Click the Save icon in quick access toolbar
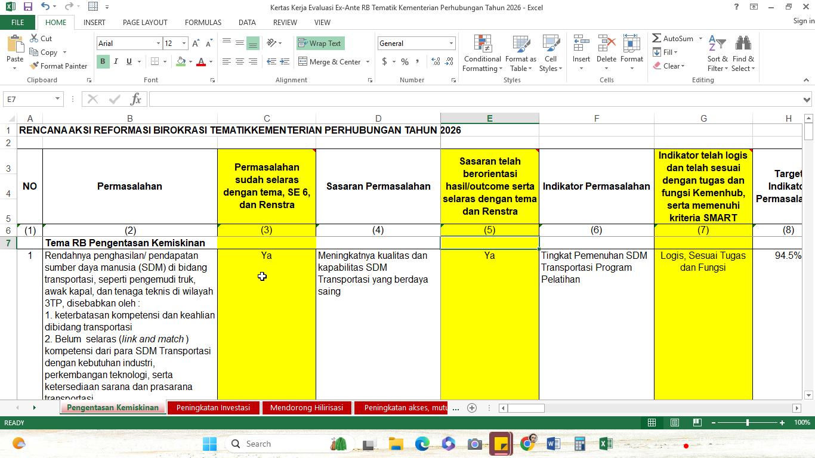815x458 pixels. pyautogui.click(x=27, y=7)
